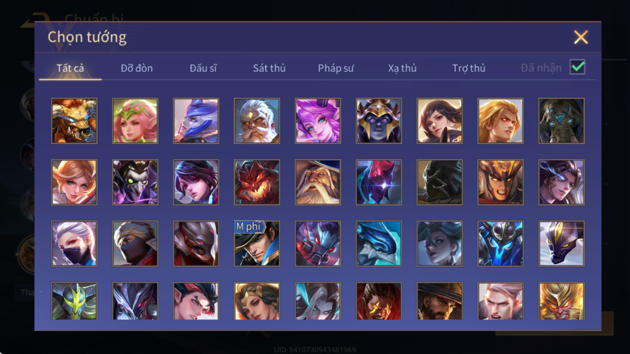Switch to the Xạ thủ tab
Image resolution: width=630 pixels, height=354 pixels.
tap(402, 68)
